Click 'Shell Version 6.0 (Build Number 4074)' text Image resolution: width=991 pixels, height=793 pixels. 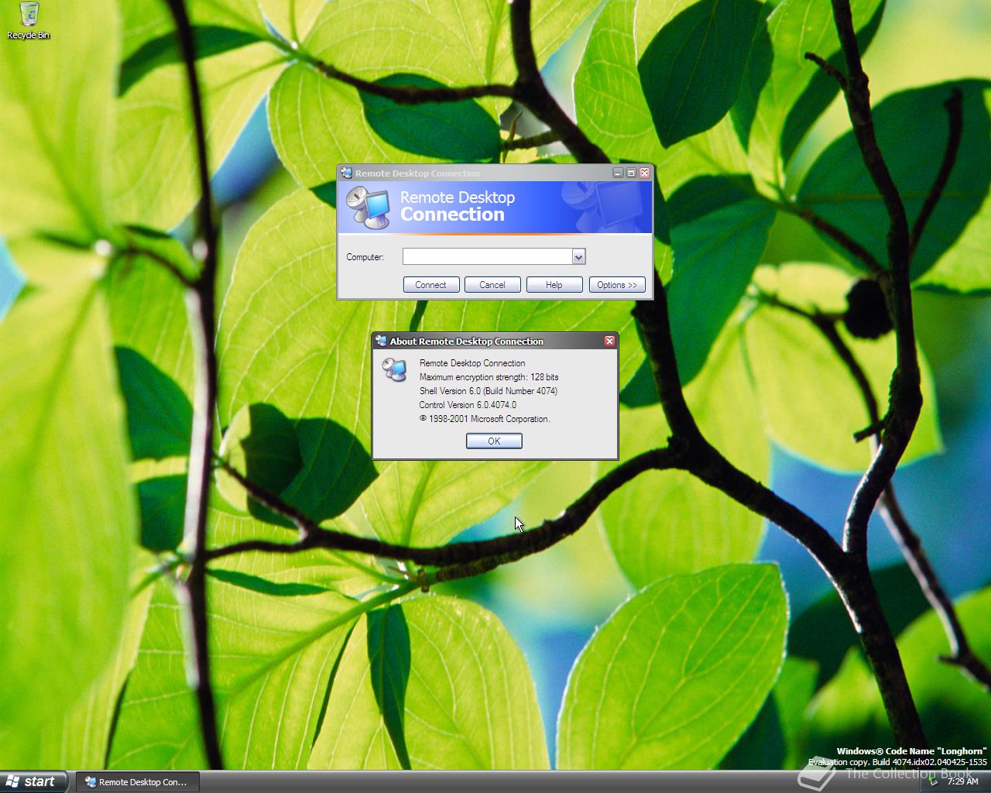click(489, 391)
